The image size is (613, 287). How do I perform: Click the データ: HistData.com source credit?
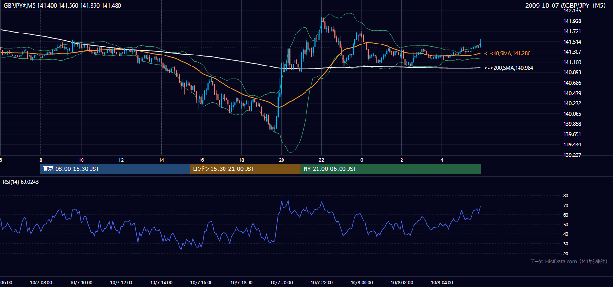tap(569, 261)
